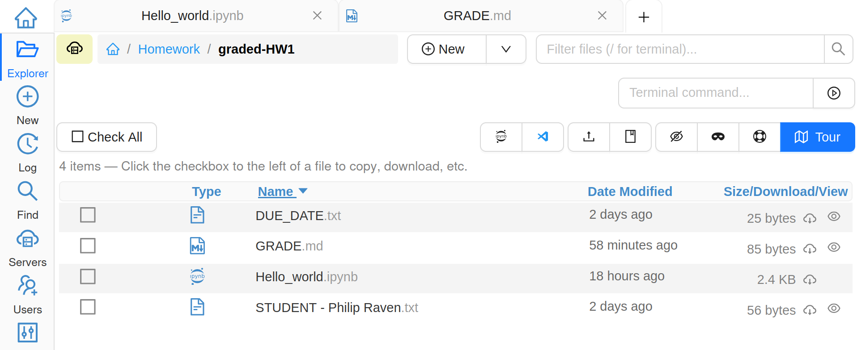Open the Servers sidebar panel
Viewport: 857px width, 350px height.
click(27, 249)
